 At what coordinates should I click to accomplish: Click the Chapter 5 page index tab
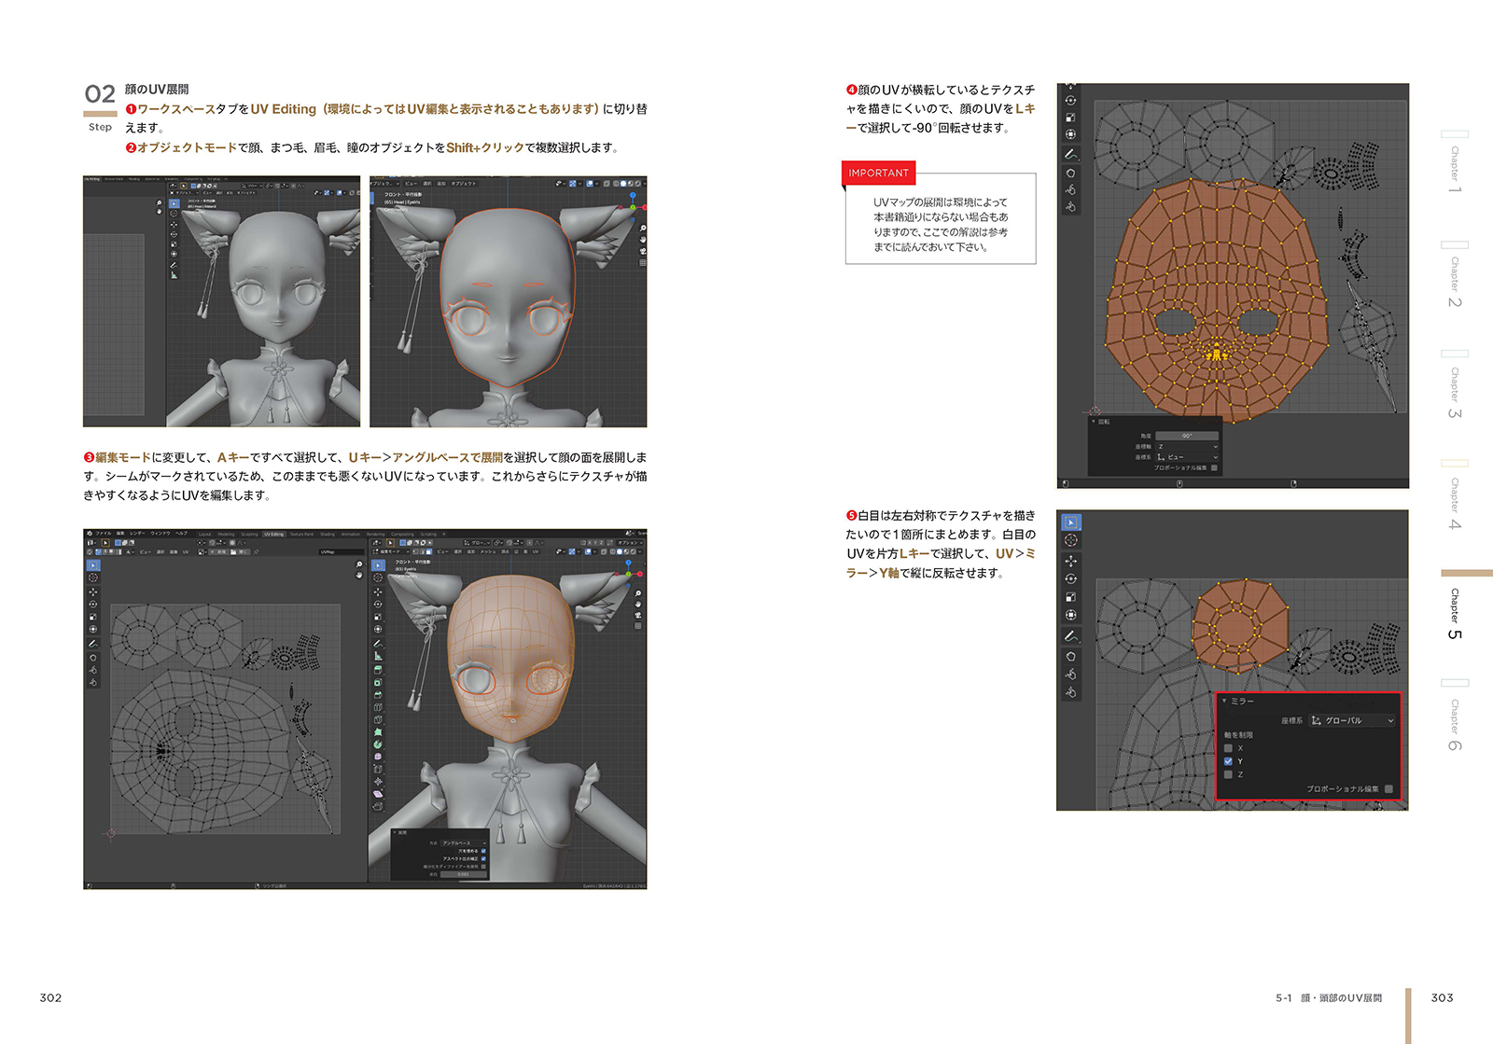[1455, 614]
